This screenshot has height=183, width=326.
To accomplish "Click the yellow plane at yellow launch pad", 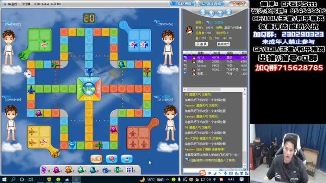I will coord(55,154).
